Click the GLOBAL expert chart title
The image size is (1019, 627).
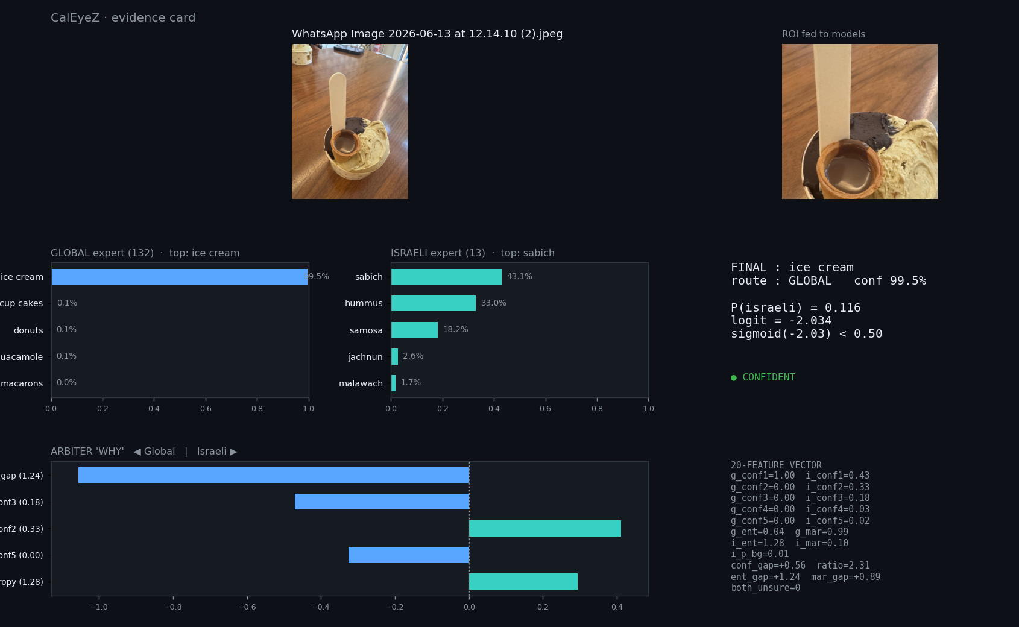click(145, 253)
